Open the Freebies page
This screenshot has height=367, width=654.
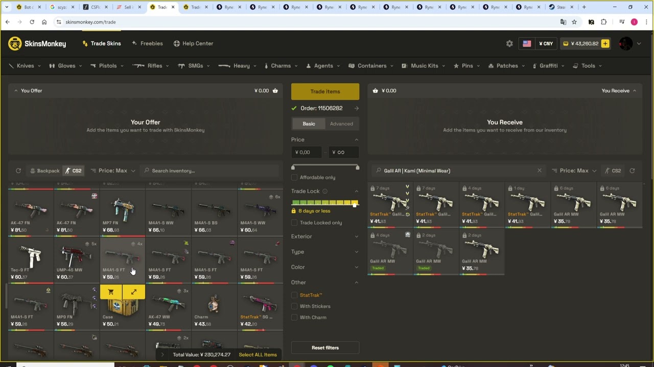tap(147, 43)
